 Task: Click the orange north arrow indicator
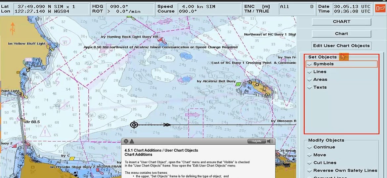(13, 29)
